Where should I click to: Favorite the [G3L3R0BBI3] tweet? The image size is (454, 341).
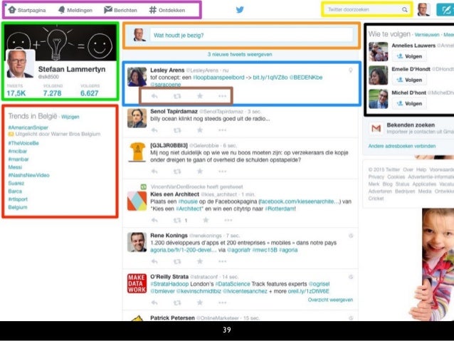[200, 172]
